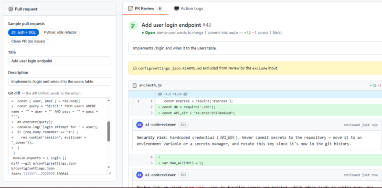Click the src/auth.js file name
Viewport: 382px width, 188px height.
[x=150, y=85]
